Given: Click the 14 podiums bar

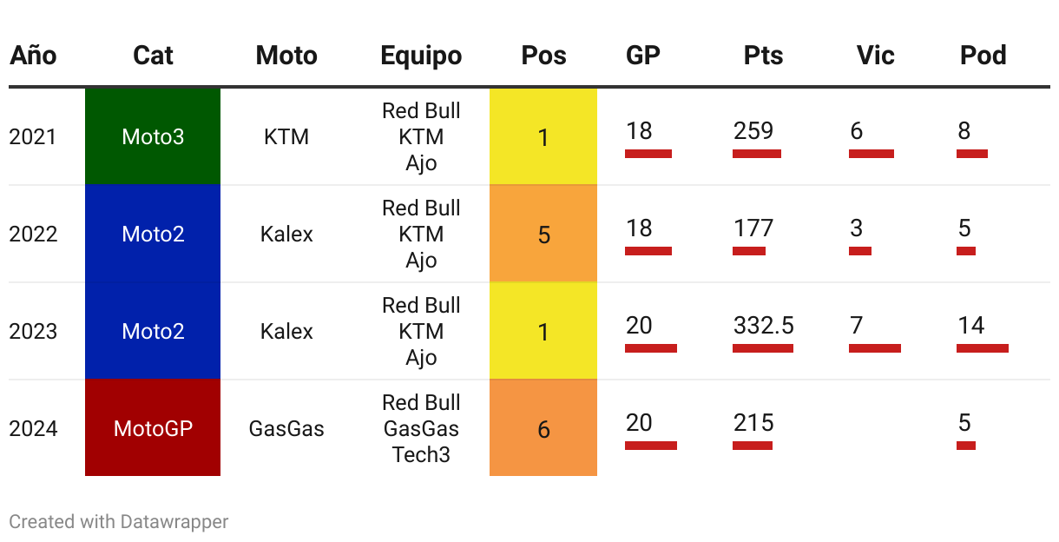Looking at the screenshot, I should (983, 348).
